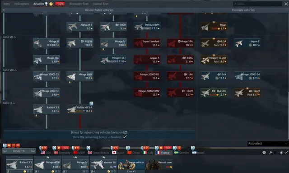Select Rafale C F3 in crew slot 1
The height and width of the screenshot is (173, 289).
coord(19,164)
